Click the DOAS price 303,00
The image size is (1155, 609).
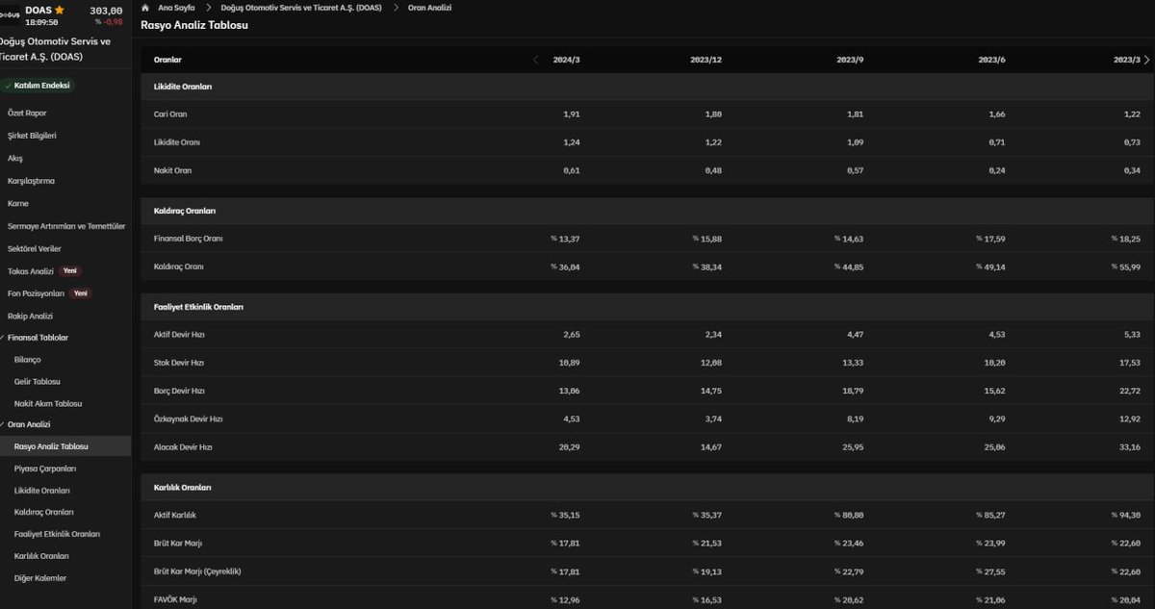point(105,10)
